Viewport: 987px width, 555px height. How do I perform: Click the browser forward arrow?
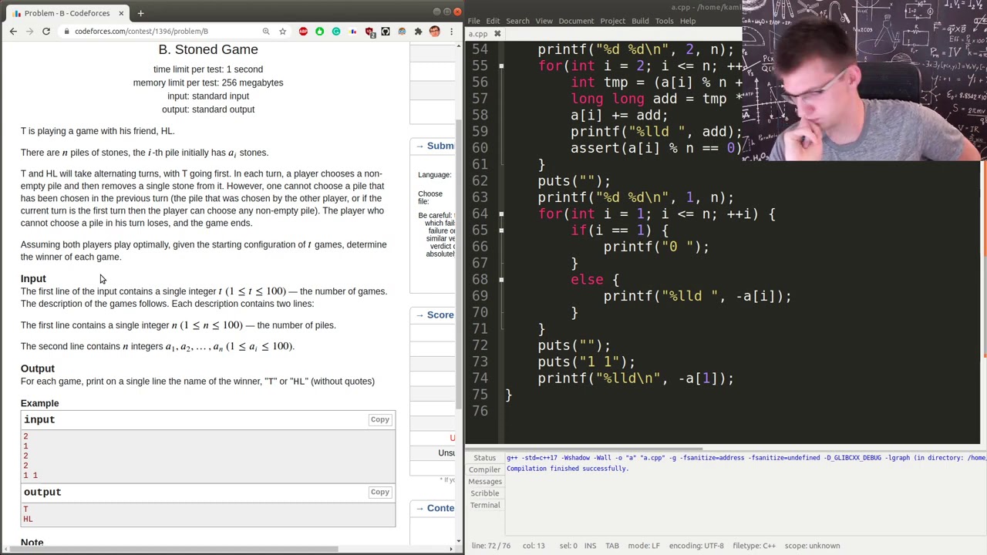[x=29, y=32]
